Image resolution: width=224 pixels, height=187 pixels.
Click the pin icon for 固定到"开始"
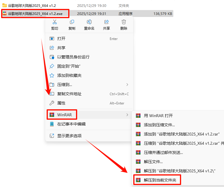tap(52, 66)
